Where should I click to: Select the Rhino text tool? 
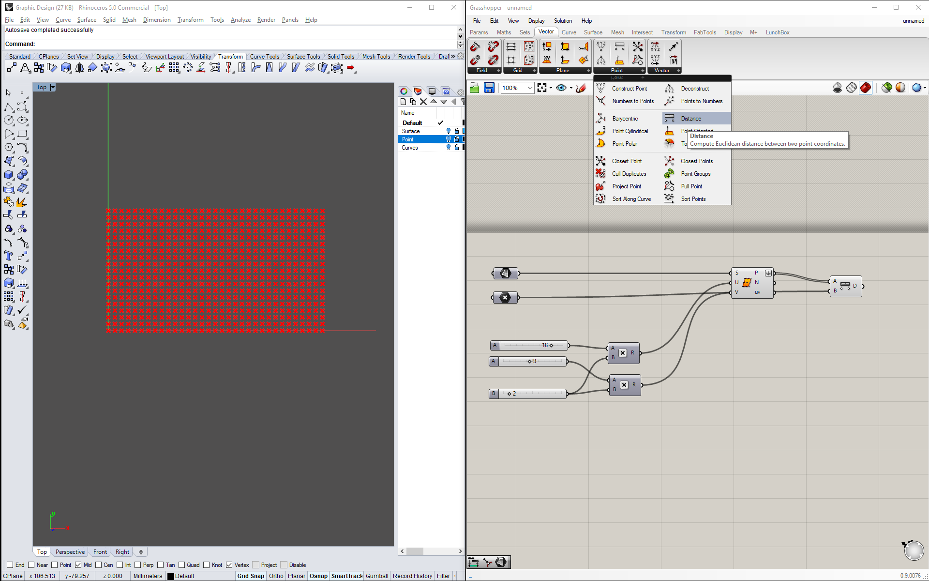tap(8, 256)
